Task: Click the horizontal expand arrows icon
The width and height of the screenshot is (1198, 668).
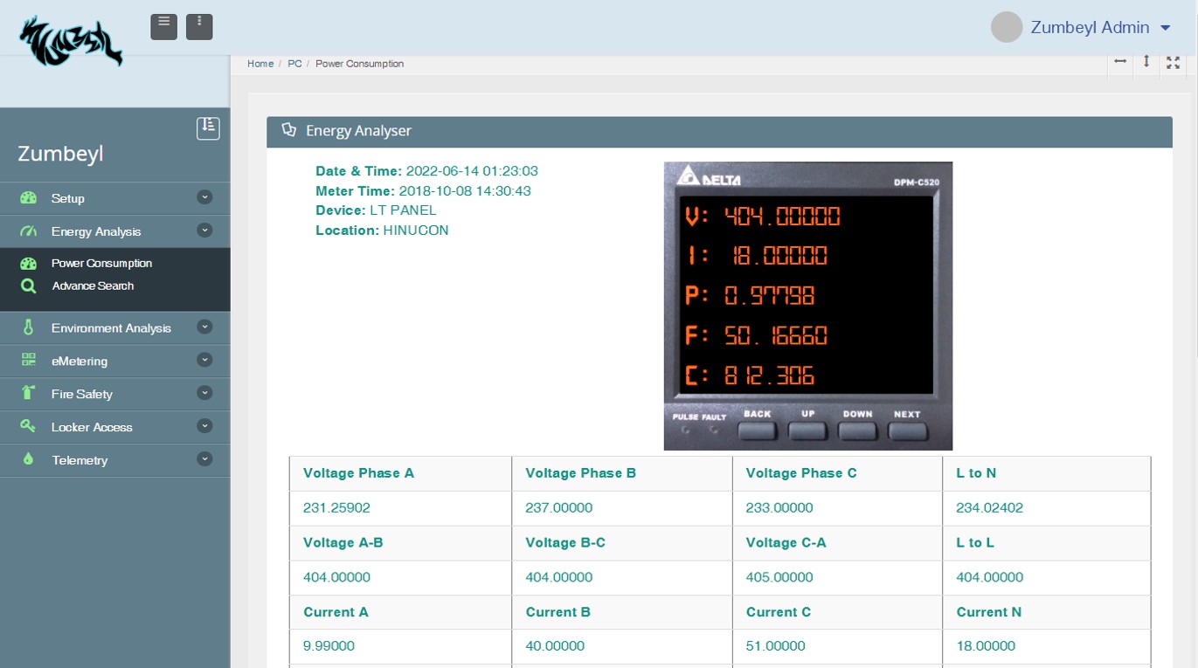Action: pos(1120,62)
